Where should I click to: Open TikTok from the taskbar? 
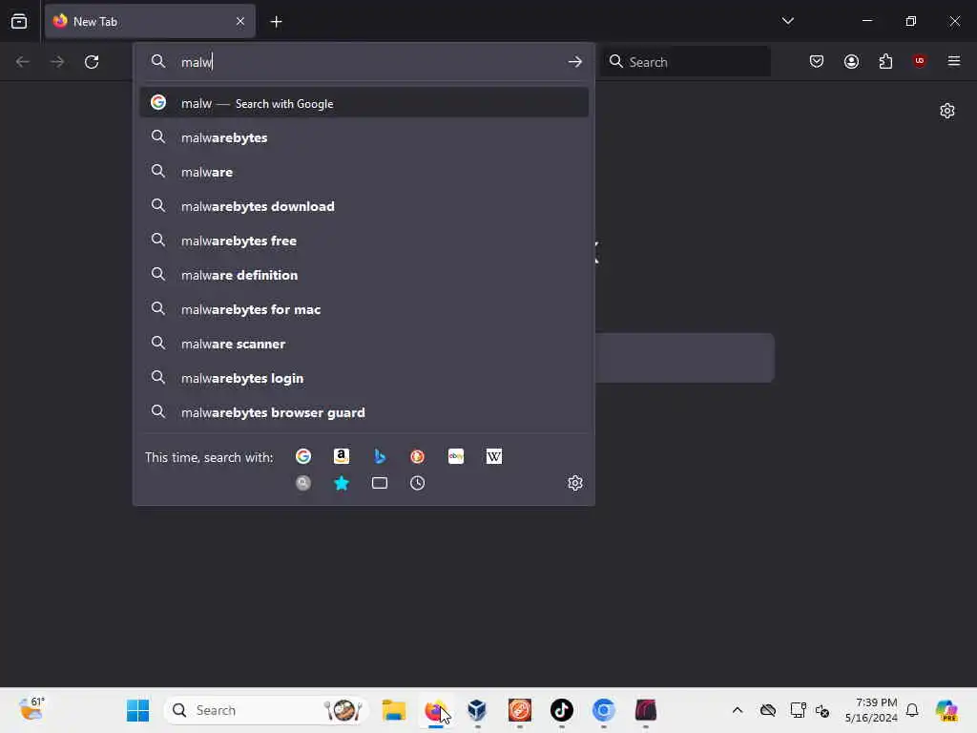coord(561,710)
